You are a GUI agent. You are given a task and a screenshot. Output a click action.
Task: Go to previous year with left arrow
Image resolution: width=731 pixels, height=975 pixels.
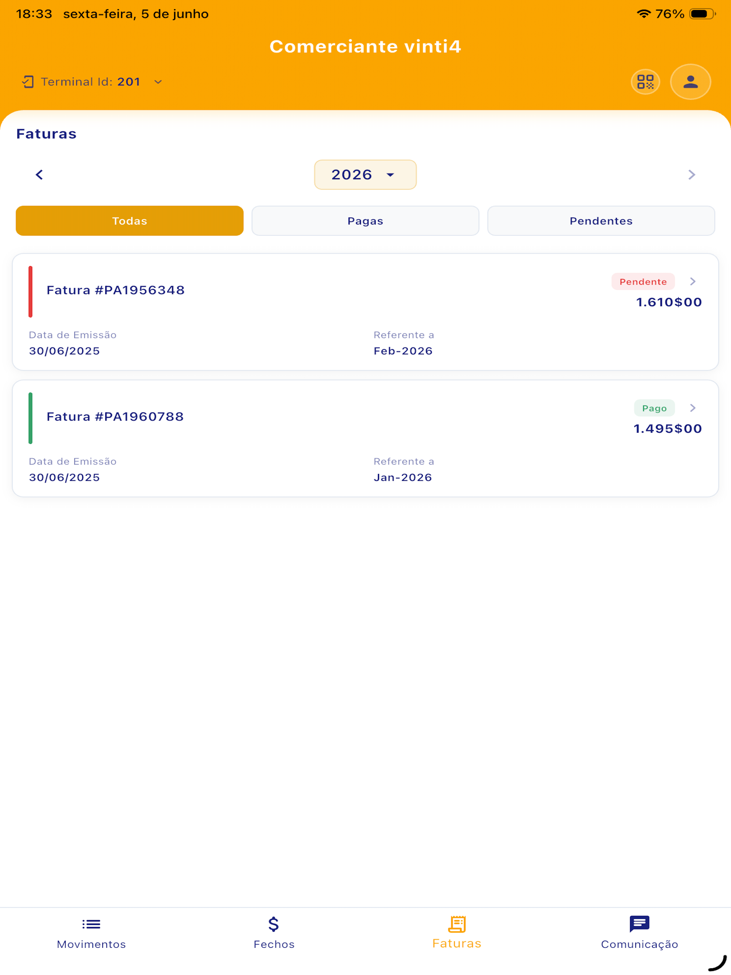tap(39, 175)
